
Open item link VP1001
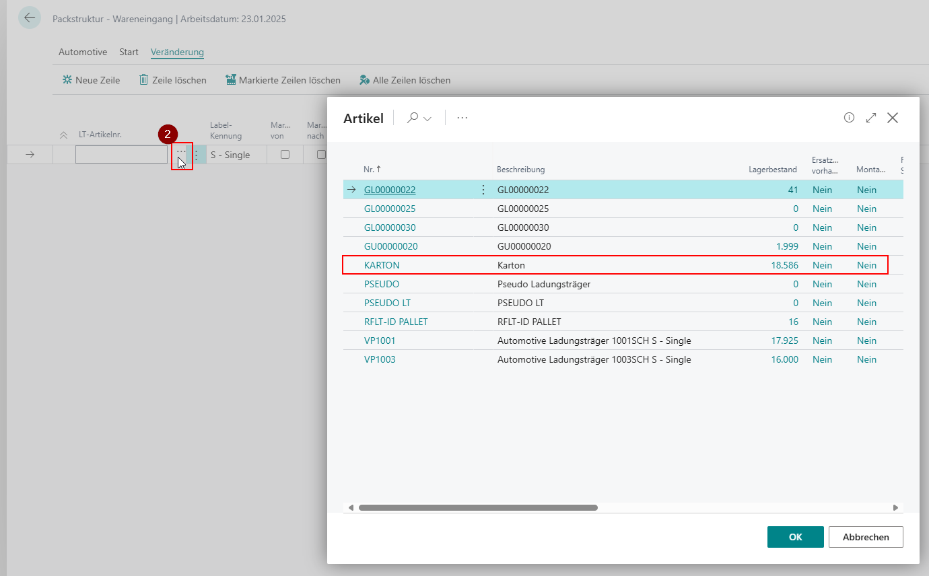(x=380, y=340)
